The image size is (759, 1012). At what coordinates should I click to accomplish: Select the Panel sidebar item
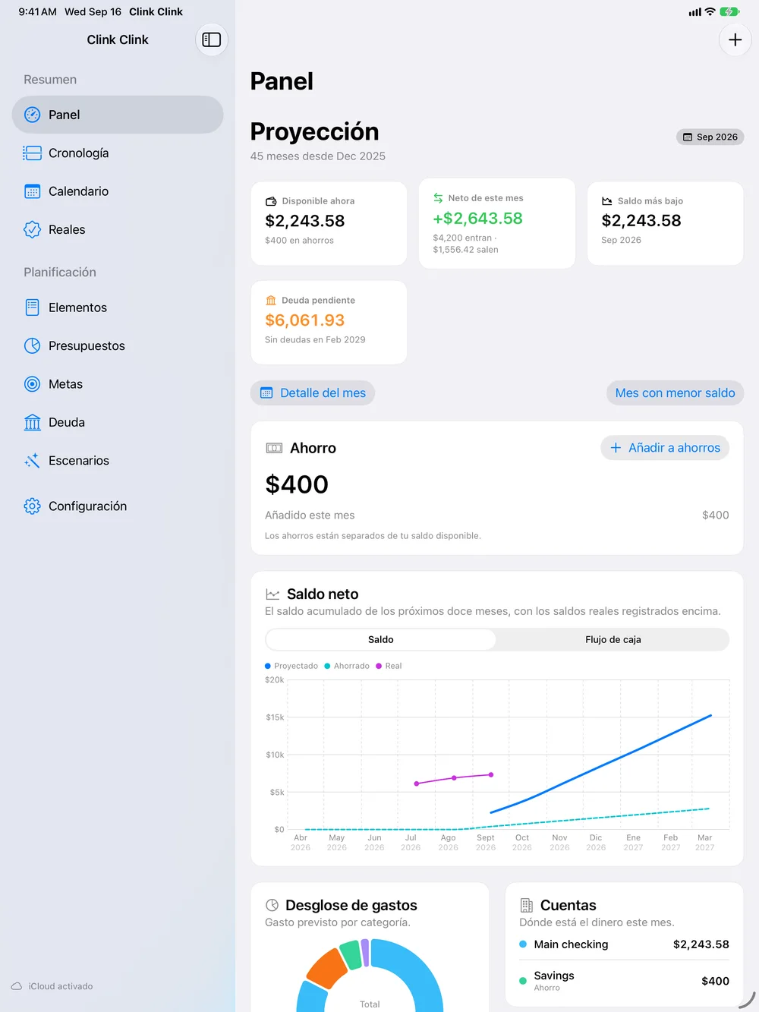[118, 115]
